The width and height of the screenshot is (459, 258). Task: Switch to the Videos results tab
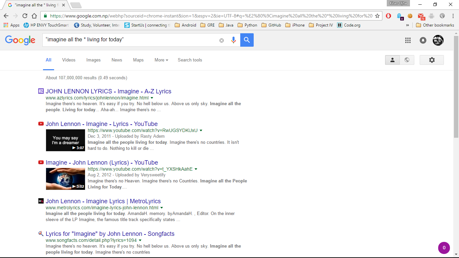pyautogui.click(x=69, y=60)
